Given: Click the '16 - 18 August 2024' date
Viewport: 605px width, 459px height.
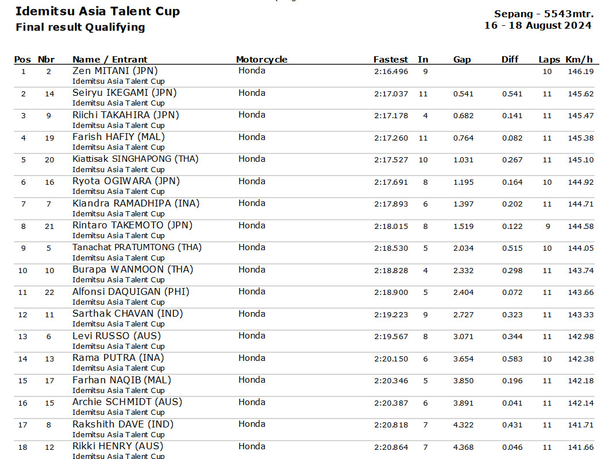Looking at the screenshot, I should 538,25.
